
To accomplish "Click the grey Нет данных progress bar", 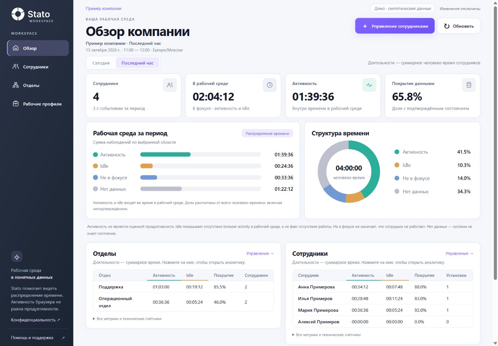I will [161, 189].
